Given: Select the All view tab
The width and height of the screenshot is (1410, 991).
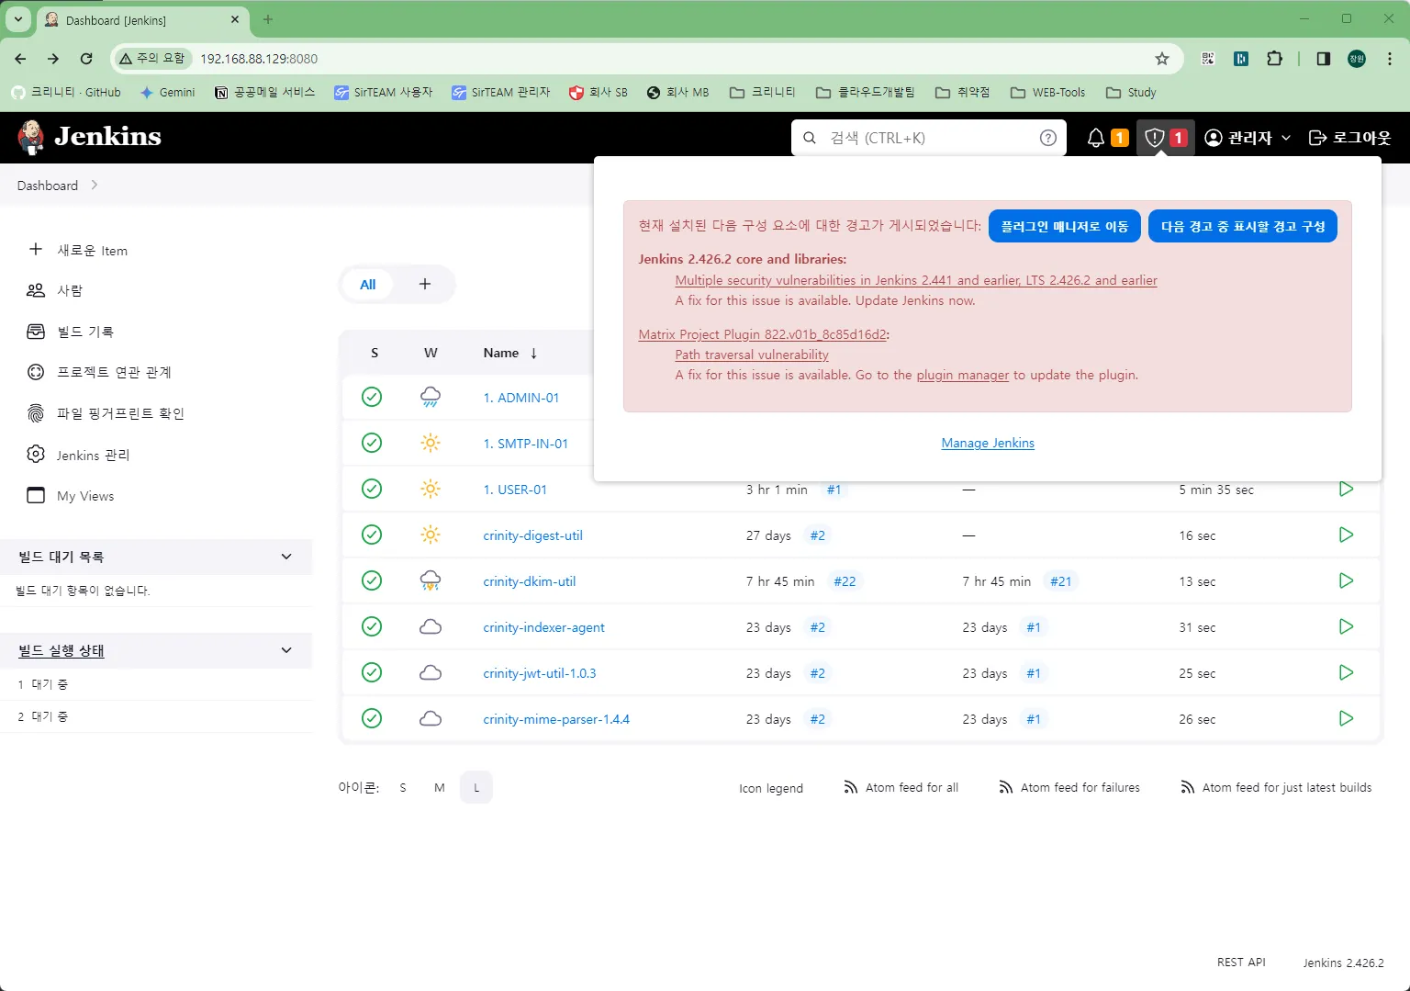Looking at the screenshot, I should click(x=368, y=285).
